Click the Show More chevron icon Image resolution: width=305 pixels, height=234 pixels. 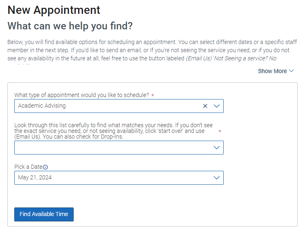pyautogui.click(x=291, y=71)
